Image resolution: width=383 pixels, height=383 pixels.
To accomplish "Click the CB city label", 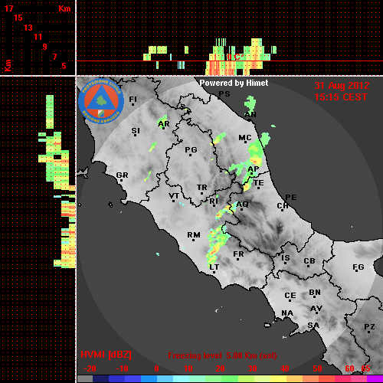I will pos(309,261).
